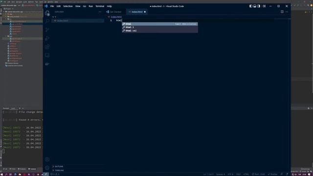Open the Run menu
Image resolution: width=313 pixels, height=176 pixels.
90,6
